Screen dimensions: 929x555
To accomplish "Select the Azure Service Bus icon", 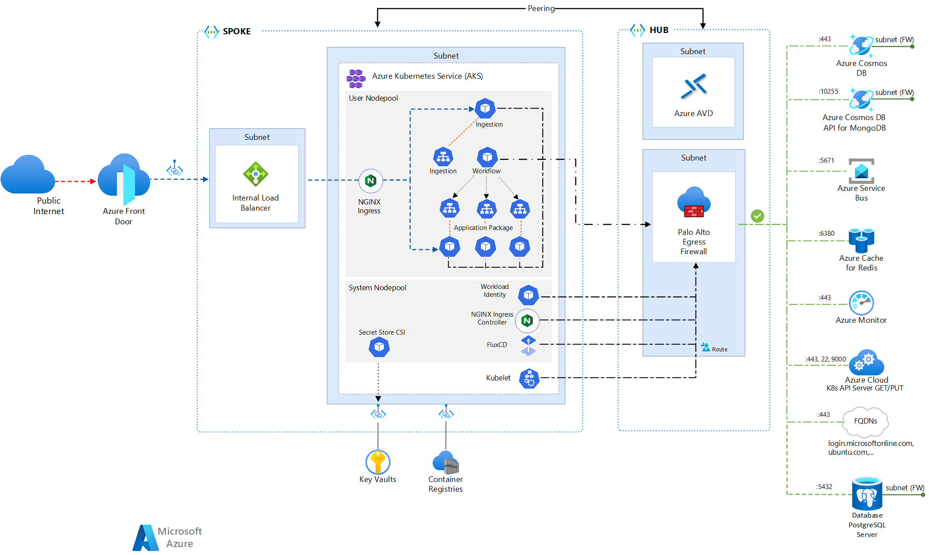I will [861, 171].
